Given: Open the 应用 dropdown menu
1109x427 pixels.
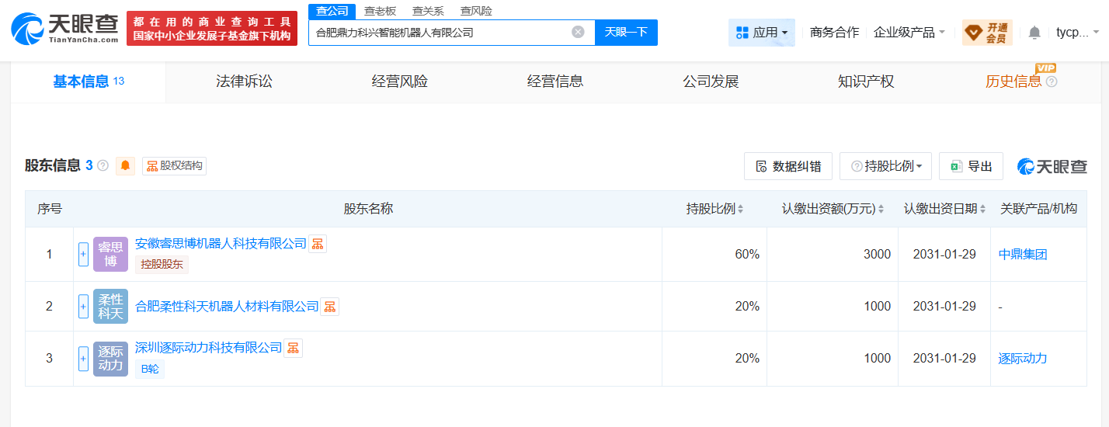Looking at the screenshot, I should [x=761, y=33].
